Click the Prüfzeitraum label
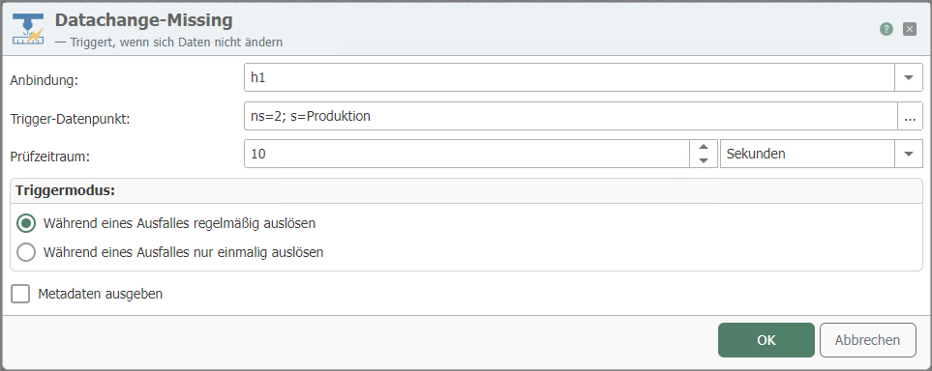The width and height of the screenshot is (932, 371). (49, 157)
